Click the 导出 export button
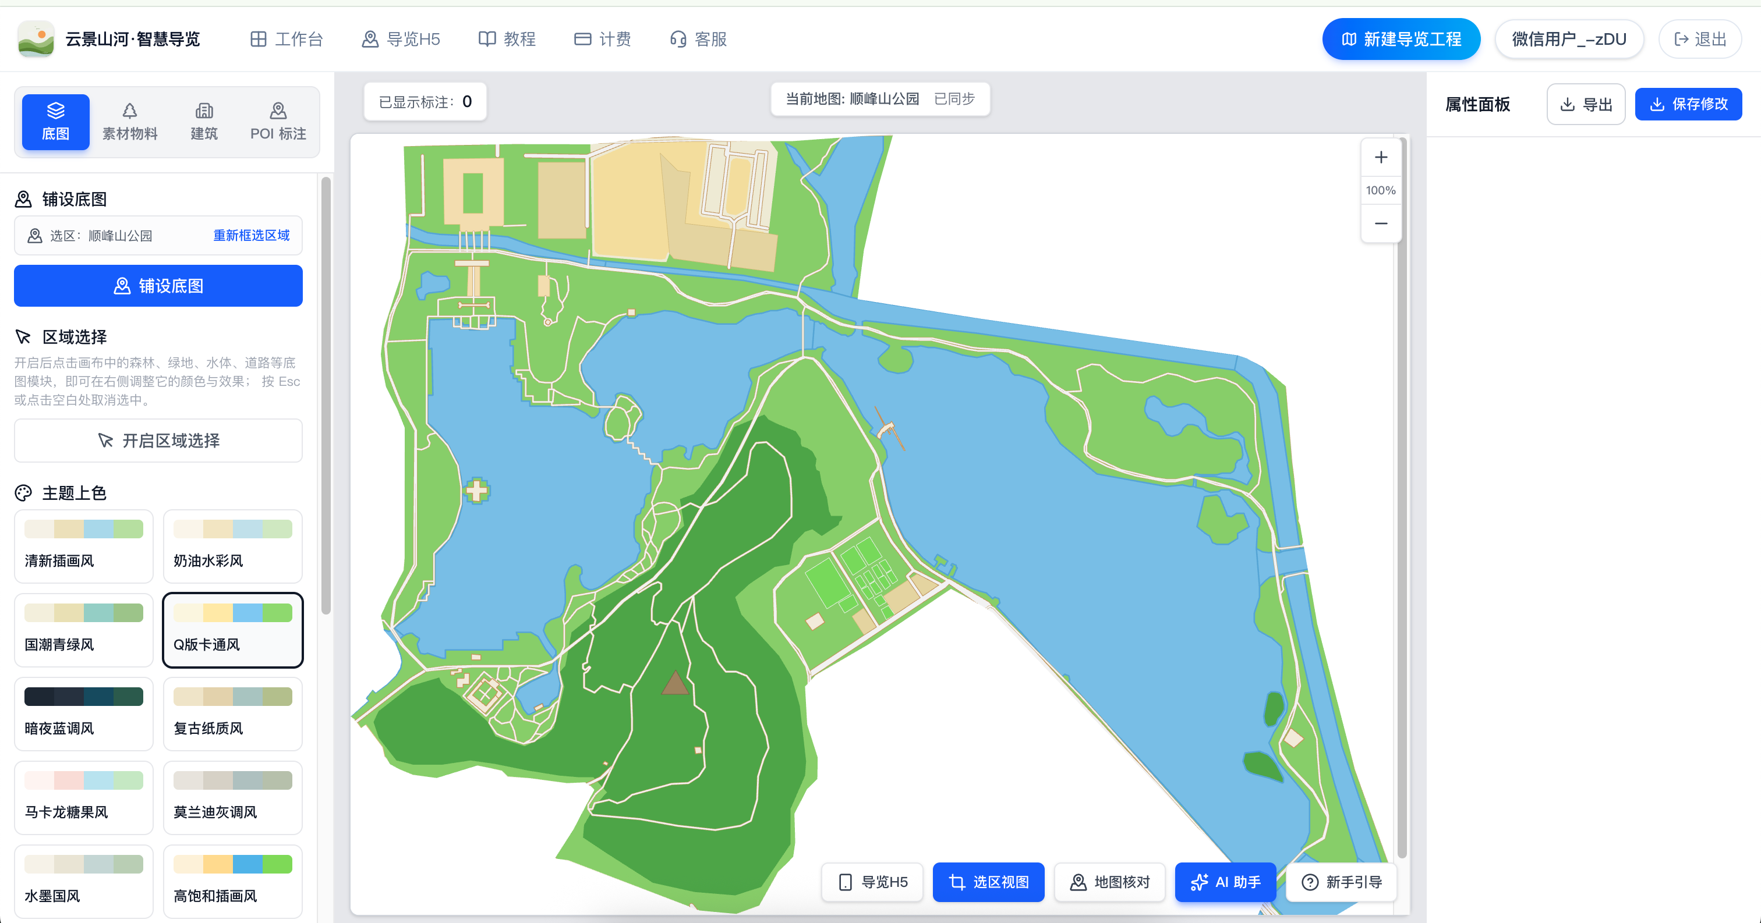 pyautogui.click(x=1586, y=105)
